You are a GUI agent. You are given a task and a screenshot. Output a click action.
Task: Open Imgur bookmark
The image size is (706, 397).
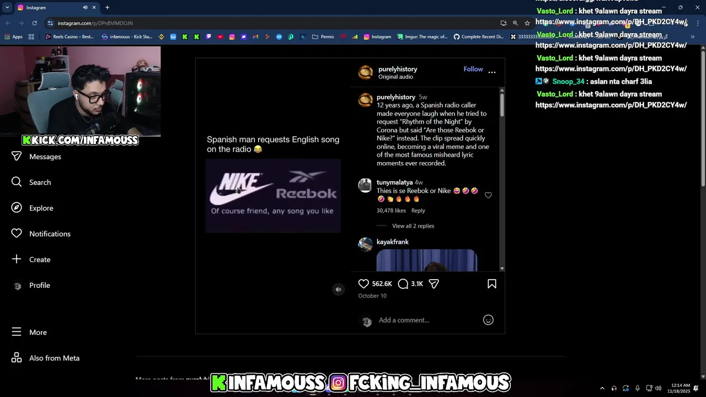tap(423, 37)
